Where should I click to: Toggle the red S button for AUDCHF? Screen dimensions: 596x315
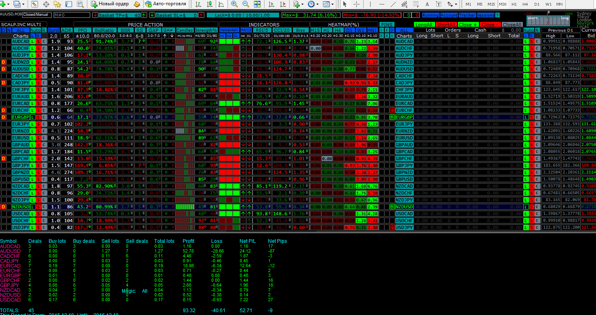38,48
